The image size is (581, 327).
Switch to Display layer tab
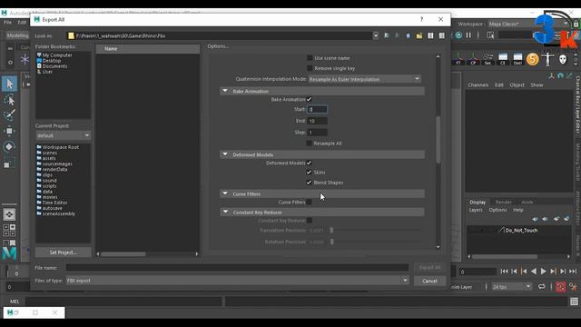point(478,202)
